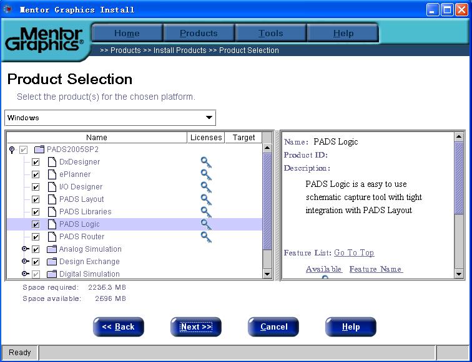
Task: Toggle the PADS2005SP2 root checkbox
Action: point(23,150)
